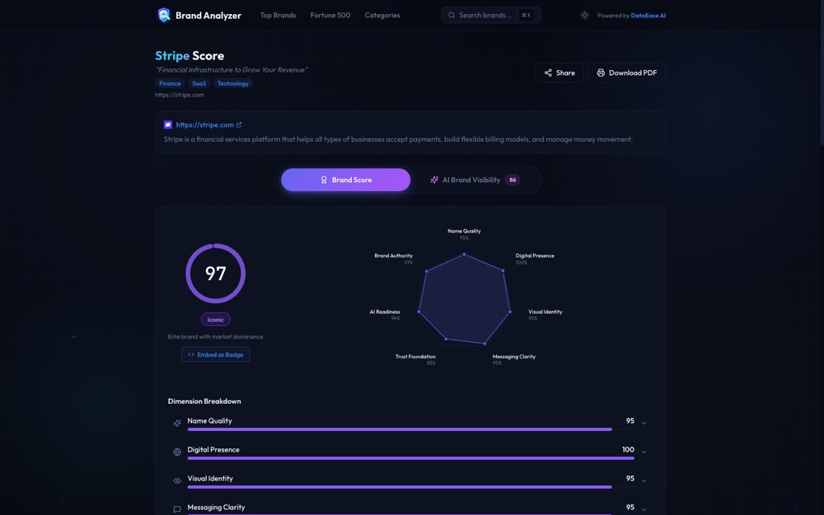Click the code brackets icon in Embed as Badge
Viewport: 824px width, 515px height.
tap(191, 354)
